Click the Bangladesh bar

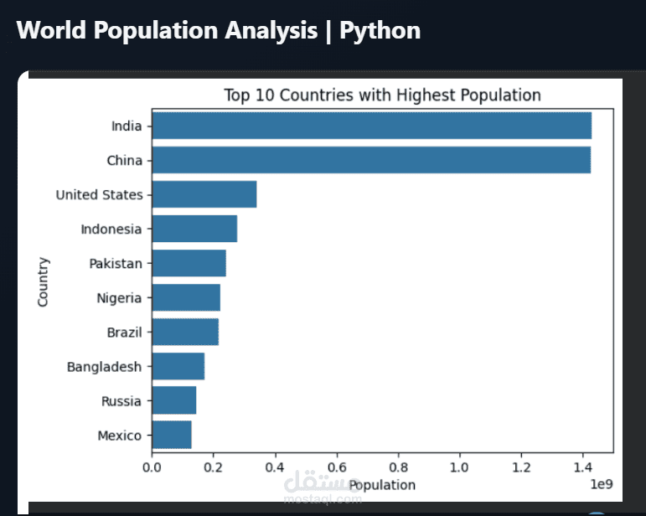(x=178, y=366)
